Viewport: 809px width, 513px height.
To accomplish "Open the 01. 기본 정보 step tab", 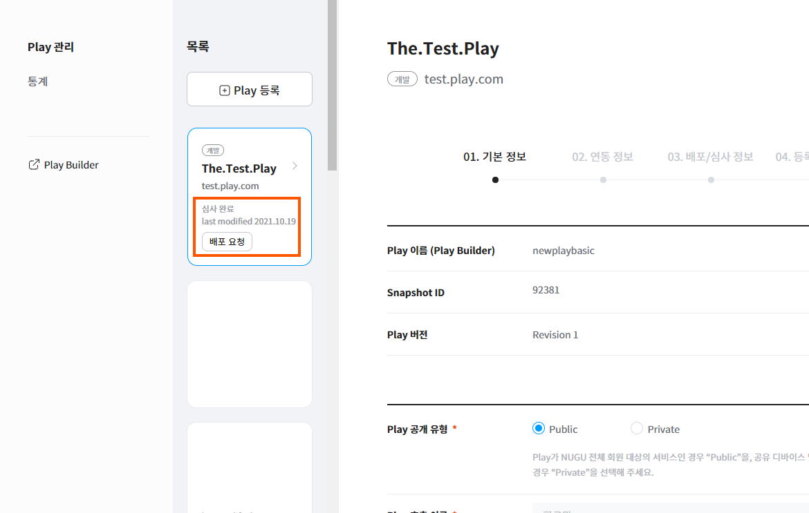I will [x=494, y=157].
